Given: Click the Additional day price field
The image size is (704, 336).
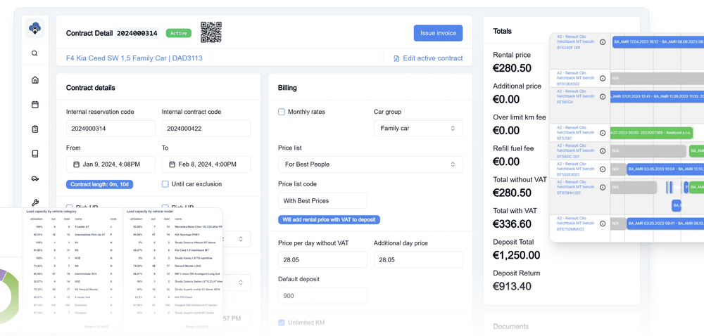Looking at the screenshot, I should [418, 260].
